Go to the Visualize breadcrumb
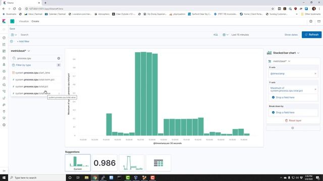 coord(24,21)
